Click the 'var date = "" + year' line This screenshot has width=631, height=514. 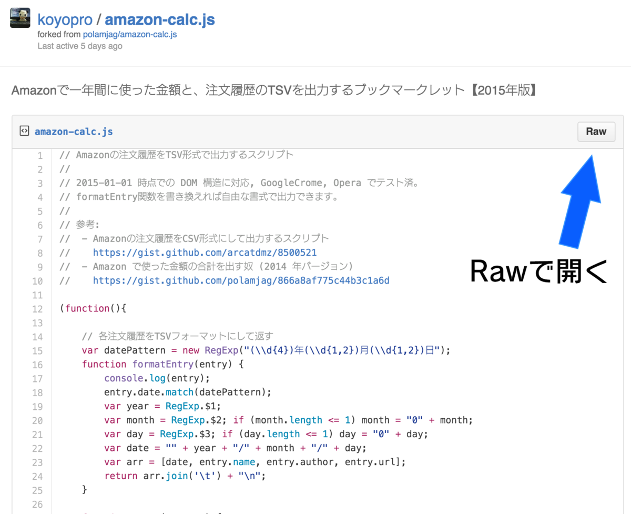click(x=235, y=448)
